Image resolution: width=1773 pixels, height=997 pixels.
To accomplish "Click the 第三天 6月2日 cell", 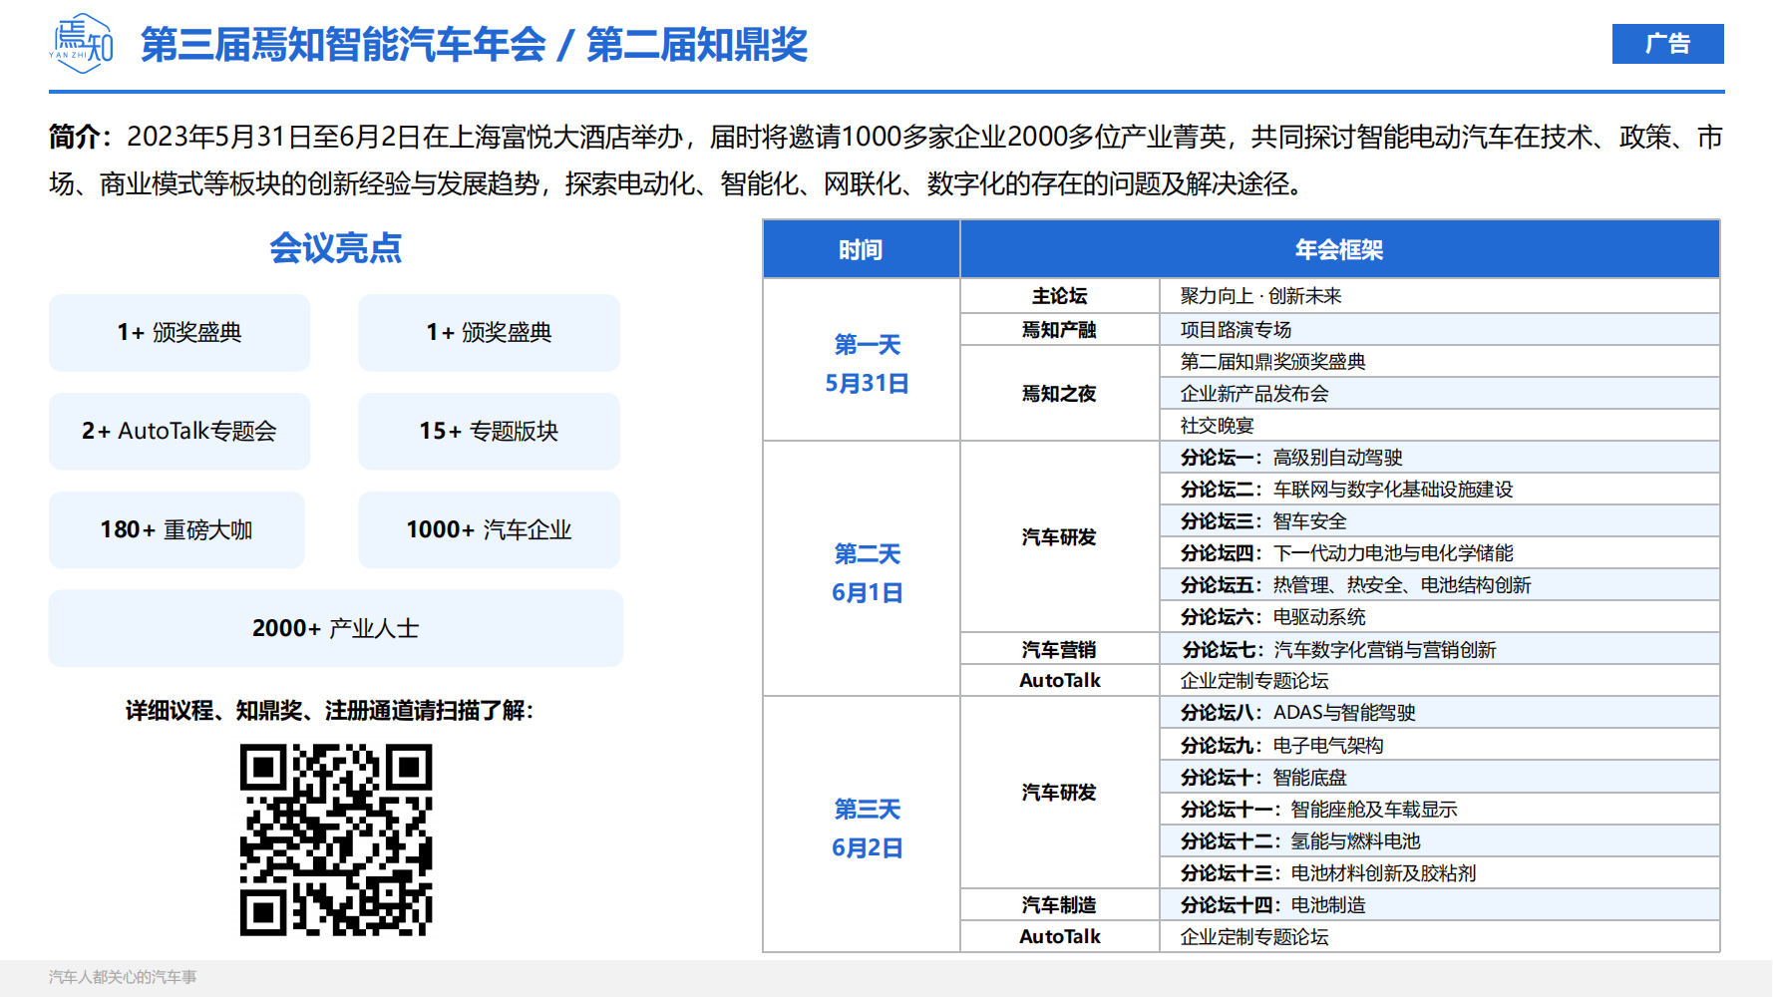I will (x=862, y=825).
